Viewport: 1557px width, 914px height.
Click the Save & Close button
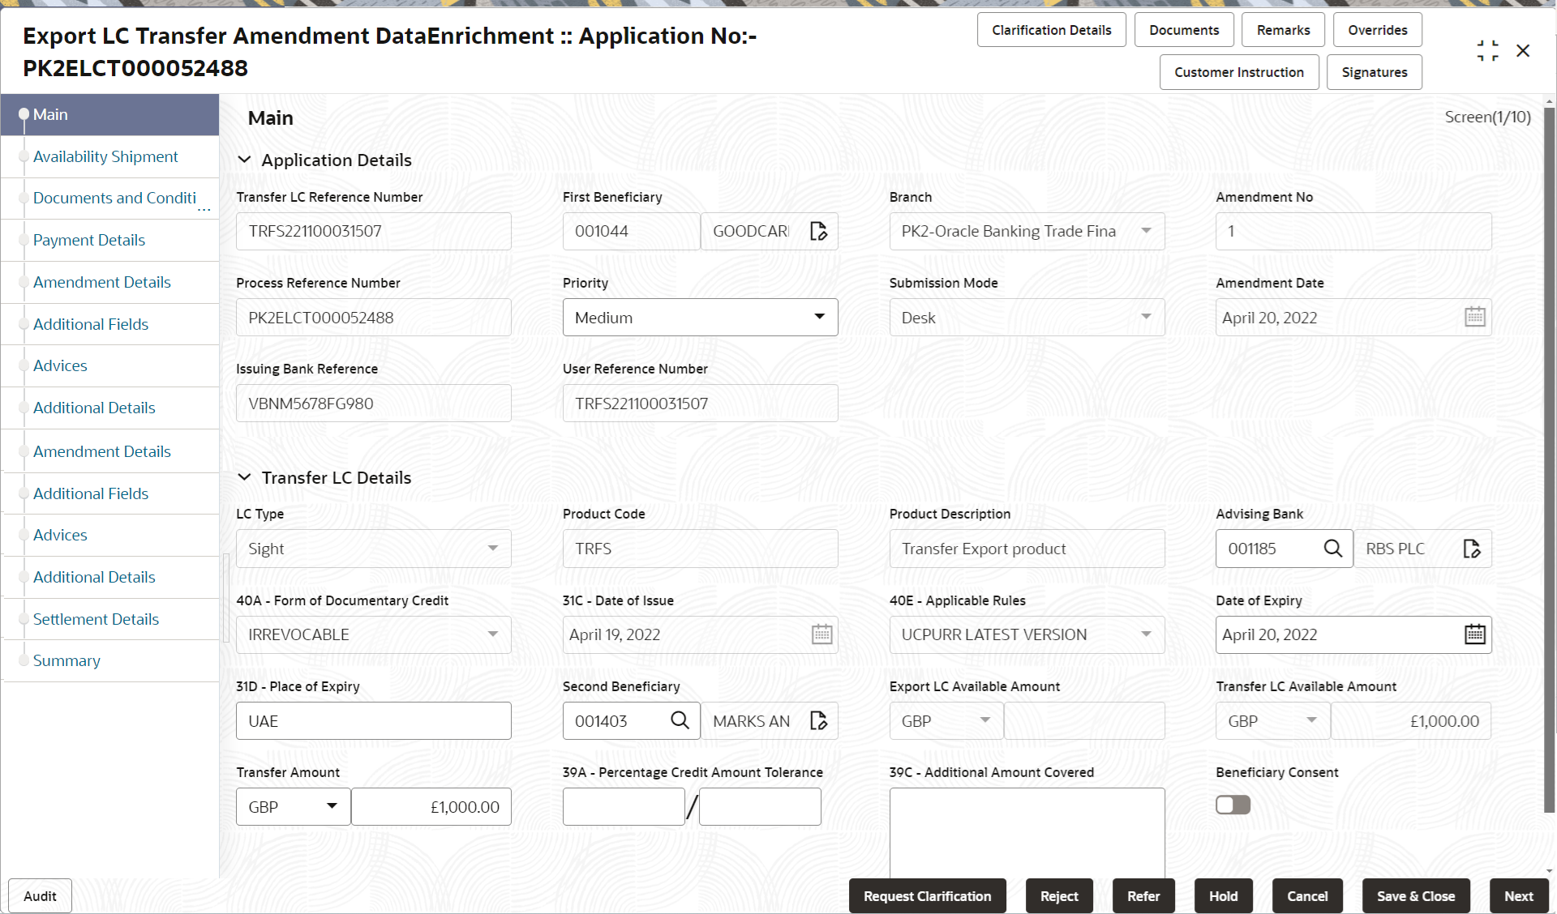coord(1415,896)
